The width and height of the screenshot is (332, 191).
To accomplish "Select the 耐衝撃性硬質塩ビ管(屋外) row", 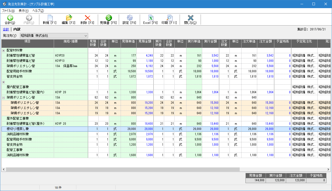I will [166, 124].
